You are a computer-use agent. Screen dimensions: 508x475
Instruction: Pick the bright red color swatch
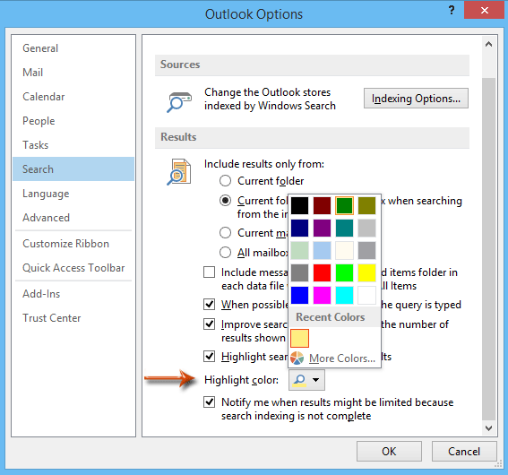(322, 272)
